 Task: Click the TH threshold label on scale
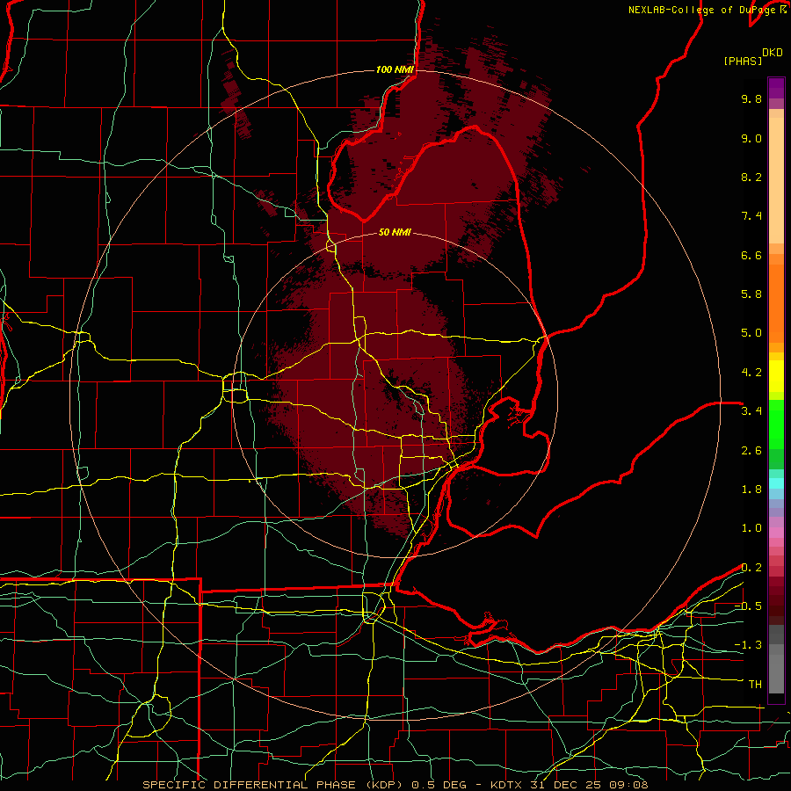point(755,685)
